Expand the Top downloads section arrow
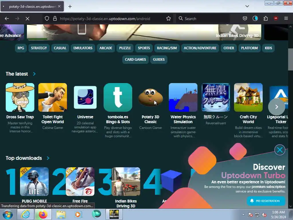The height and width of the screenshot is (220, 293). click(x=48, y=158)
